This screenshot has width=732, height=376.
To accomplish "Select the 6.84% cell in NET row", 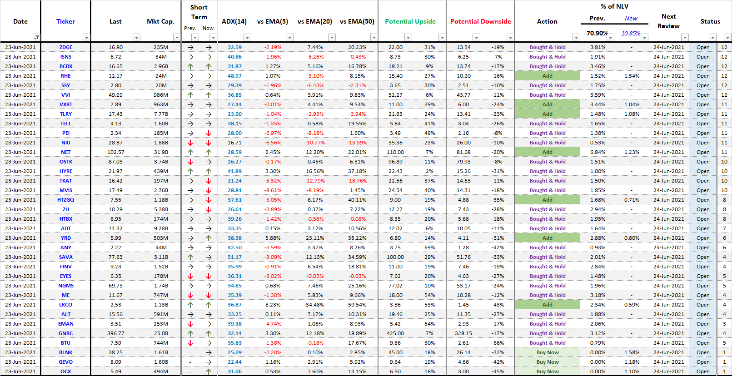I will (598, 152).
